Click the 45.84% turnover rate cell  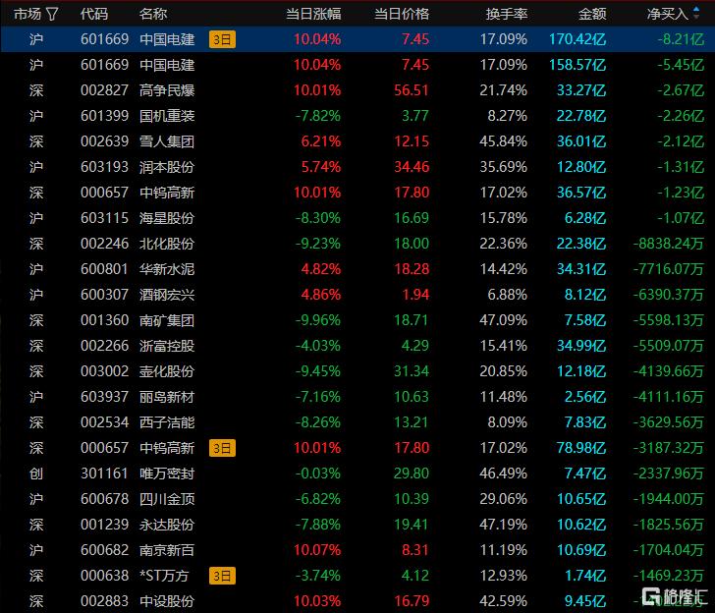pos(504,141)
